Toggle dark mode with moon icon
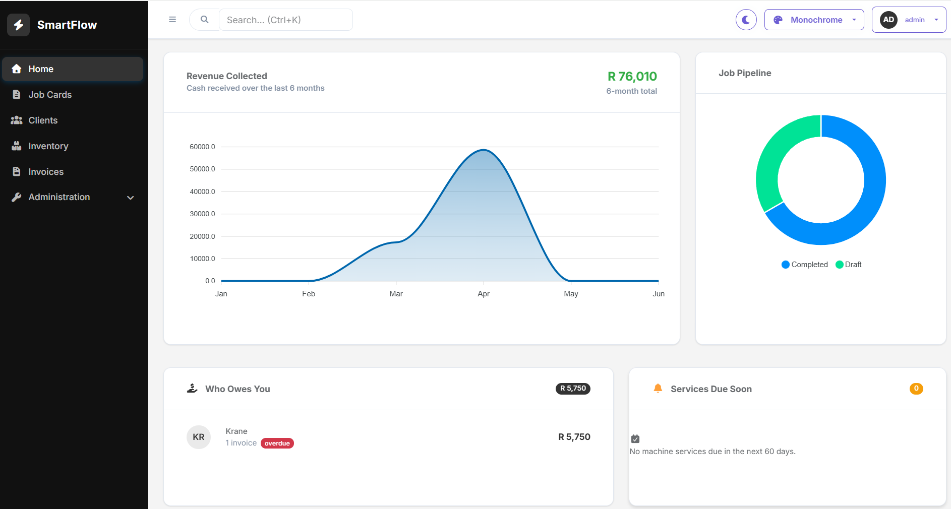Screen dimensions: 951x509 tap(746, 20)
